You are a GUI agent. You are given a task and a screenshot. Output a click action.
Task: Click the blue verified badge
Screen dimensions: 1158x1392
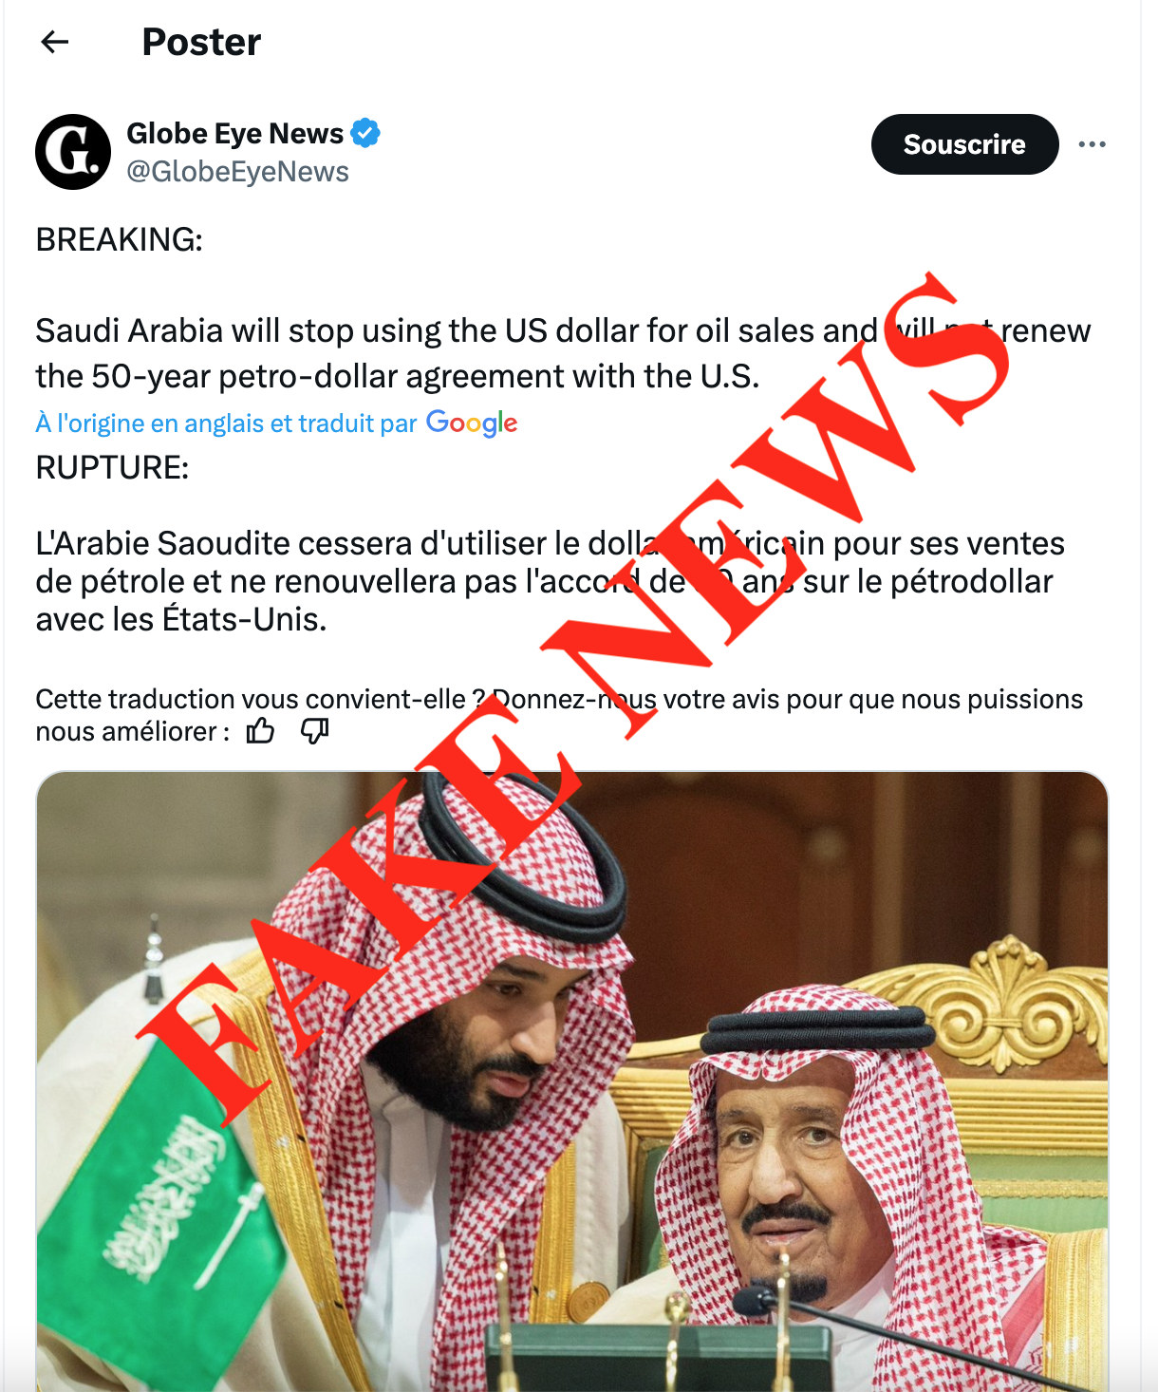click(365, 133)
